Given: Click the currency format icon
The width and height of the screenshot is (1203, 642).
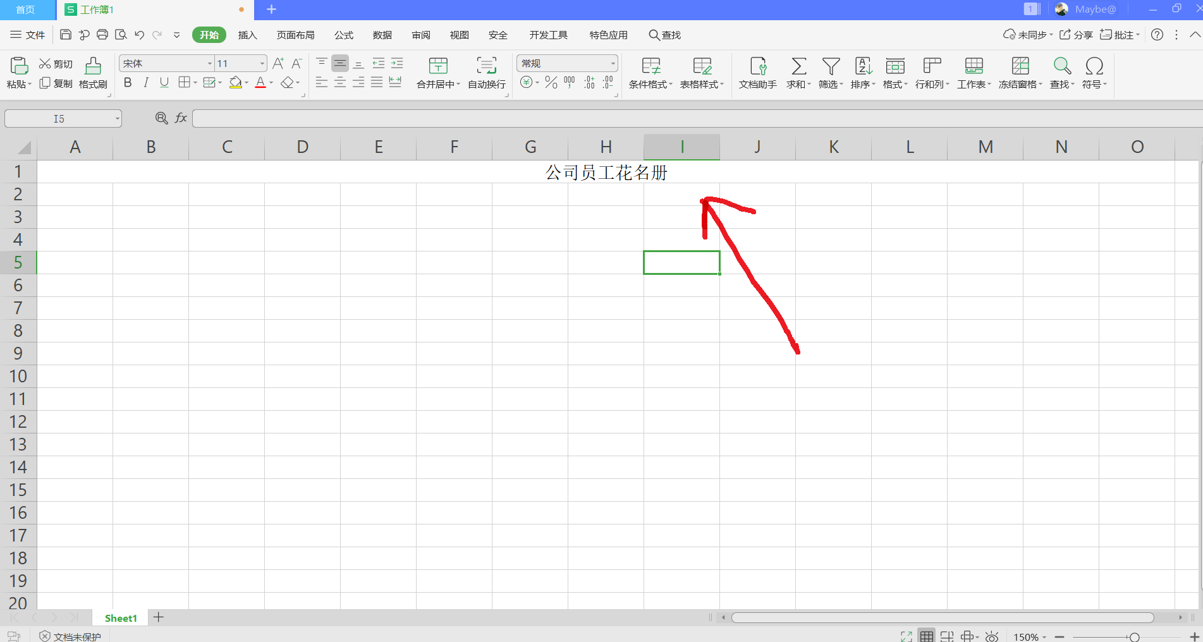Looking at the screenshot, I should point(526,82).
